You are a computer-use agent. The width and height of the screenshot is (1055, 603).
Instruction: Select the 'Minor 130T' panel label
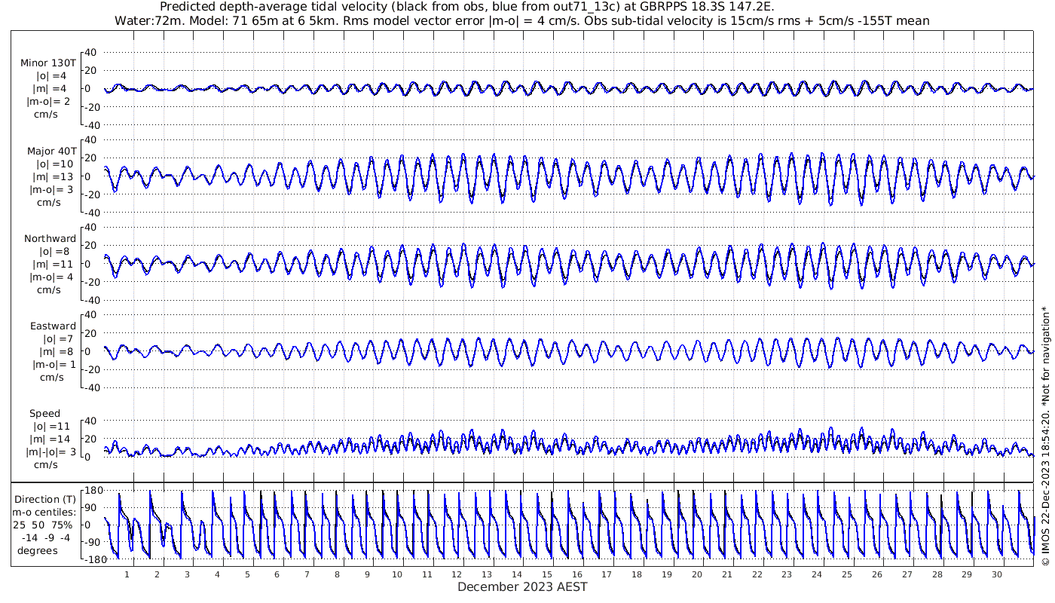pos(48,63)
